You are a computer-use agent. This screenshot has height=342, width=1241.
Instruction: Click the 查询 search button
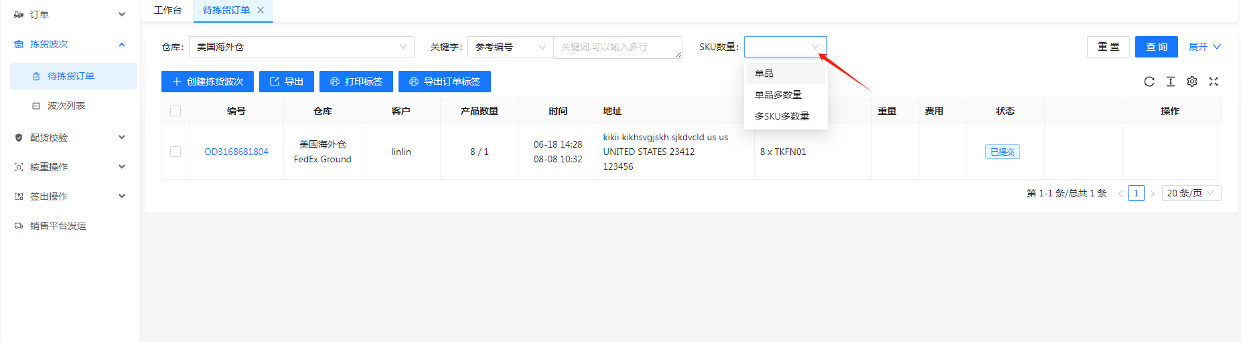pos(1157,47)
